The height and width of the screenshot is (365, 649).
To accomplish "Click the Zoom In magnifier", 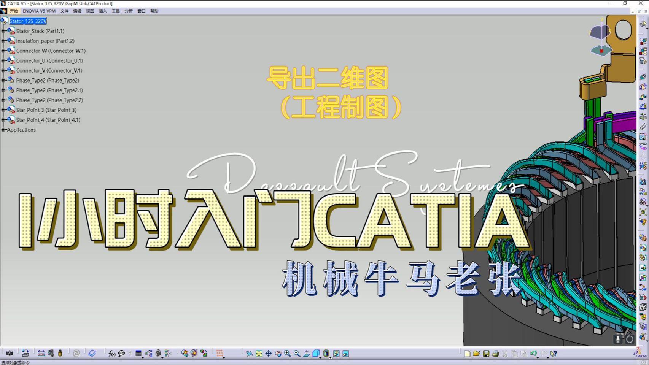I will (x=288, y=353).
